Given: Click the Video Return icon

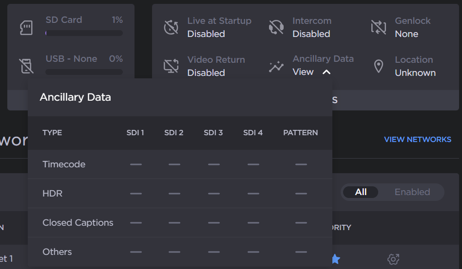Looking at the screenshot, I should (171, 66).
